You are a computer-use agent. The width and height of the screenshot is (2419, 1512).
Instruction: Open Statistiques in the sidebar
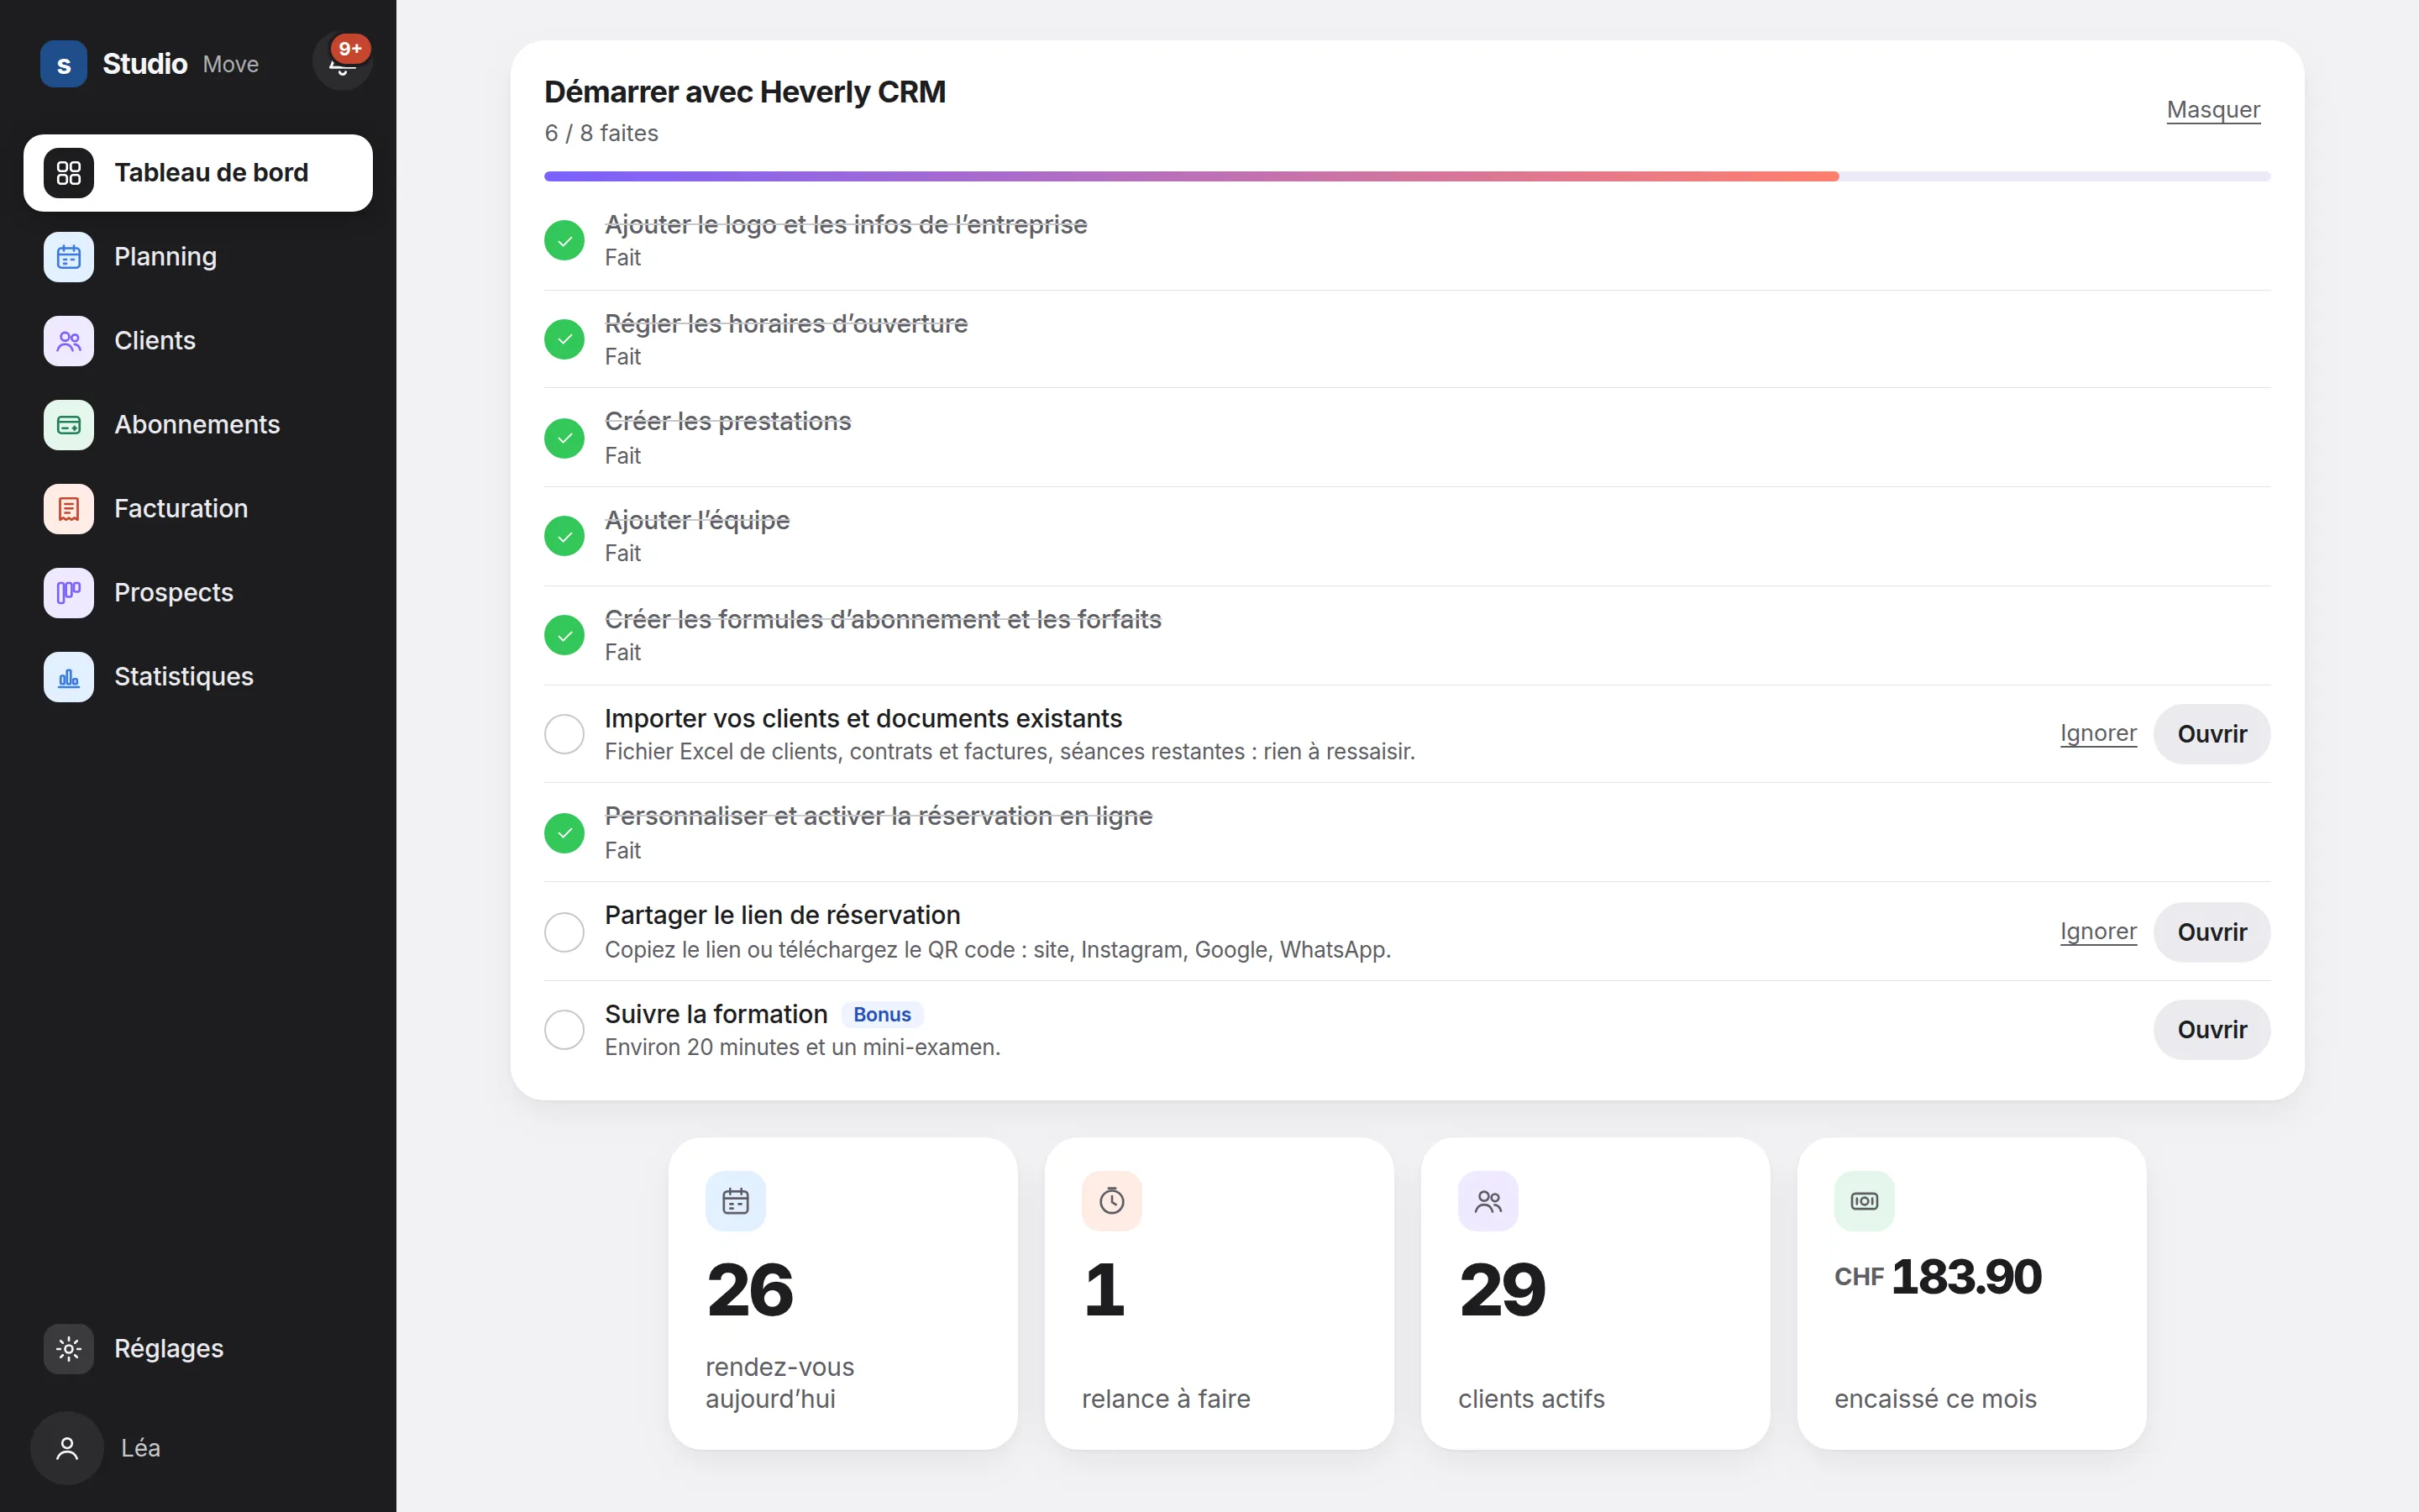(198, 677)
